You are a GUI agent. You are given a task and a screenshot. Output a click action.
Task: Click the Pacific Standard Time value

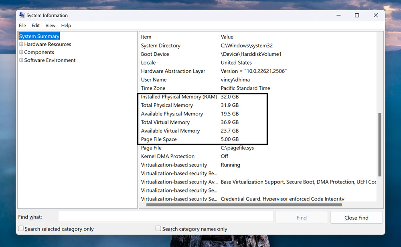pyautogui.click(x=245, y=88)
